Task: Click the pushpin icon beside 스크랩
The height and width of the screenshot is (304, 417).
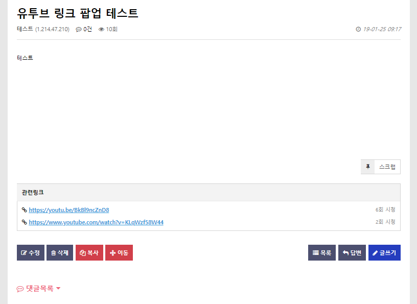Action: point(368,167)
